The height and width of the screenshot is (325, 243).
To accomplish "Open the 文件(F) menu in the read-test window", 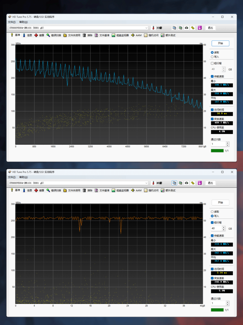I will tap(12, 22).
